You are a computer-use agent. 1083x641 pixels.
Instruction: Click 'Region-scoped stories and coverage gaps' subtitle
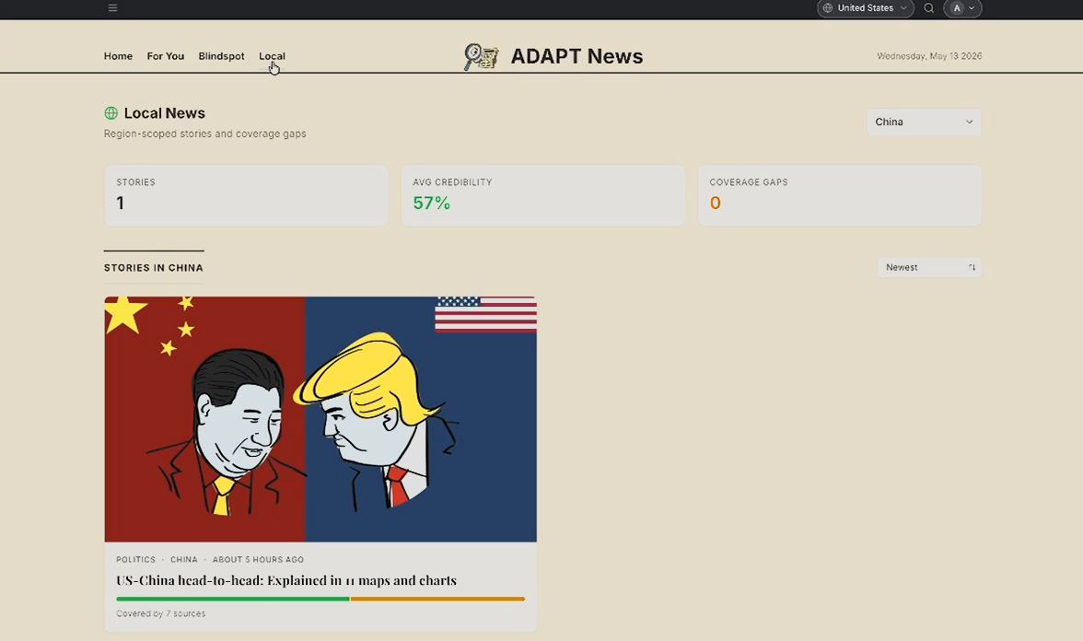click(x=204, y=134)
